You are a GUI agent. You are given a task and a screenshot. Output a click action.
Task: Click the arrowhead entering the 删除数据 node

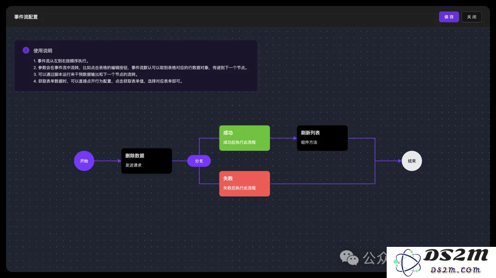coord(119,161)
